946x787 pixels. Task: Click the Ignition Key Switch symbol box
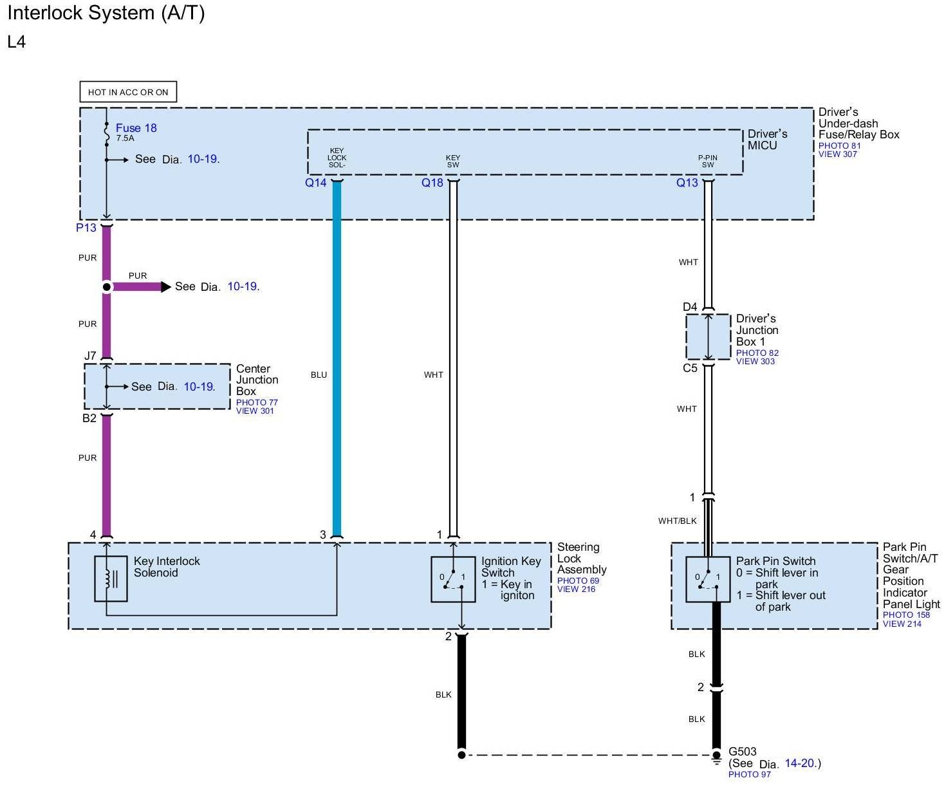[453, 579]
